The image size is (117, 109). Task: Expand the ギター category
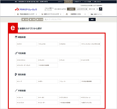tap(48, 81)
